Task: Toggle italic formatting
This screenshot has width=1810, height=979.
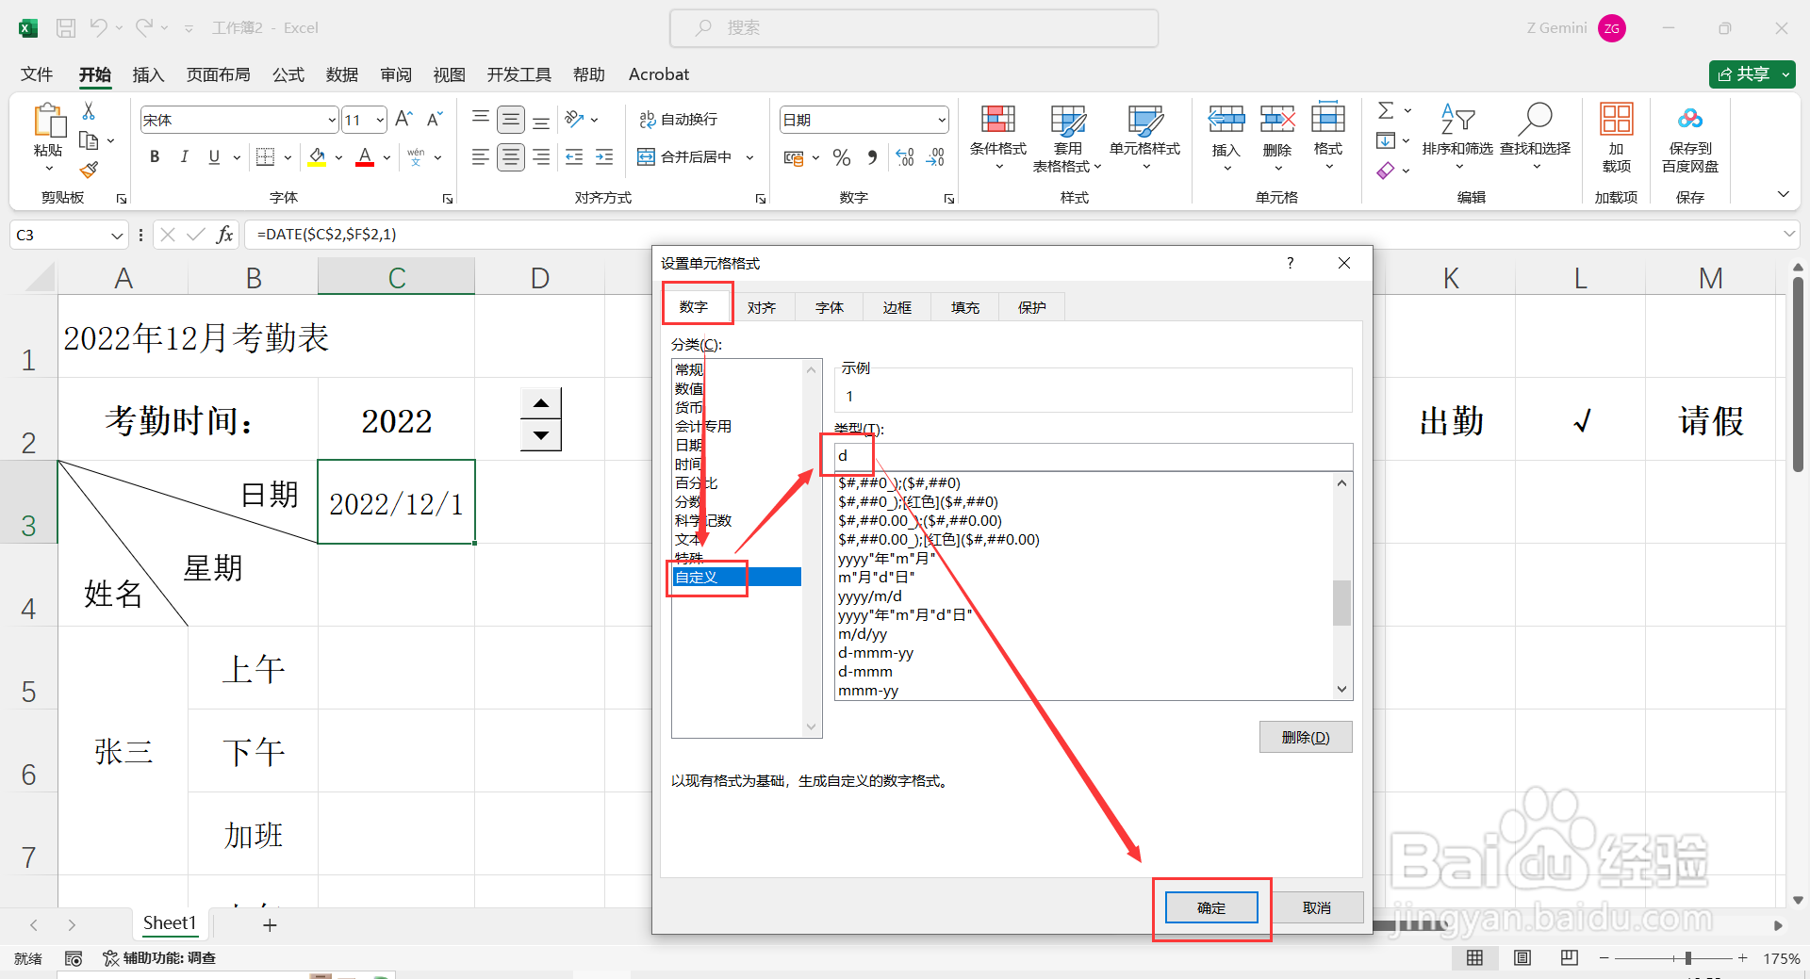Action: [185, 156]
